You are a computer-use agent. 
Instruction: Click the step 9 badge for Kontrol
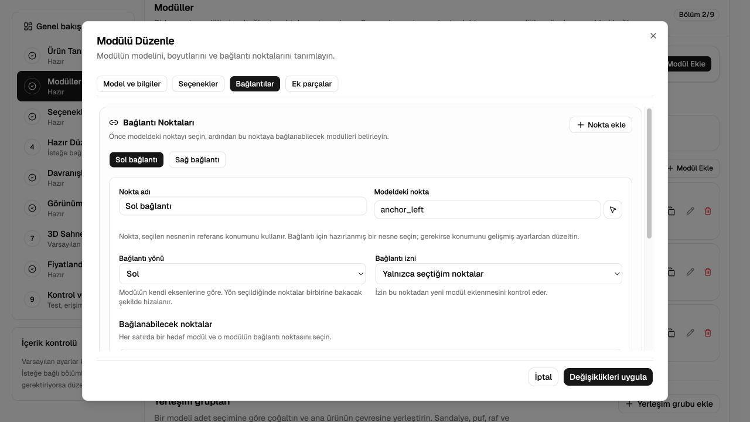point(32,300)
